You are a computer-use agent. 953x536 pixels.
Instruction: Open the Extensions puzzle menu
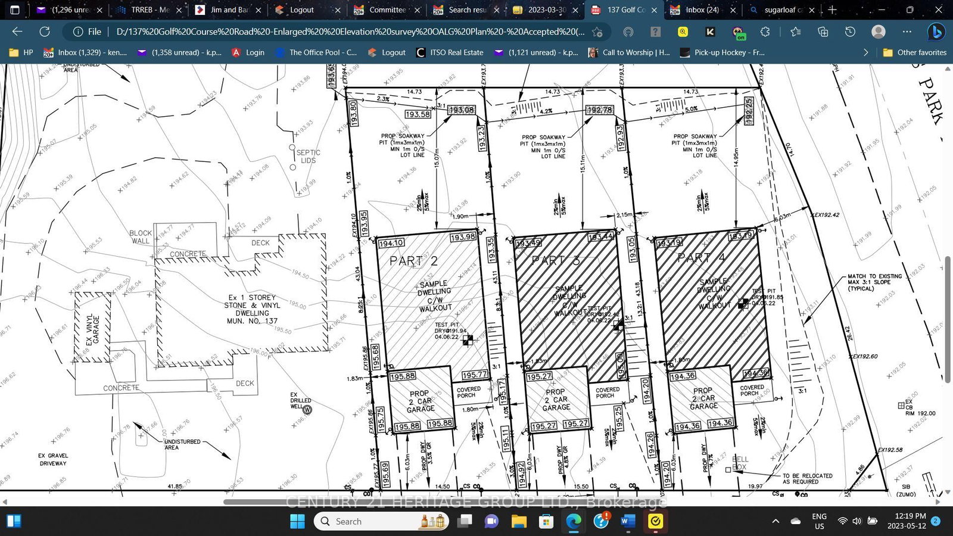tap(765, 32)
